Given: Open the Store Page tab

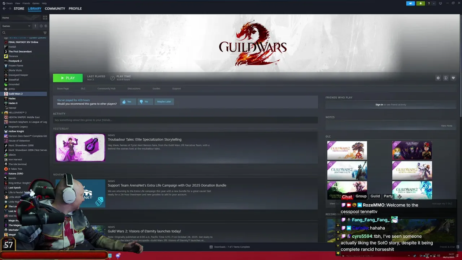Looking at the screenshot, I should 63,88.
